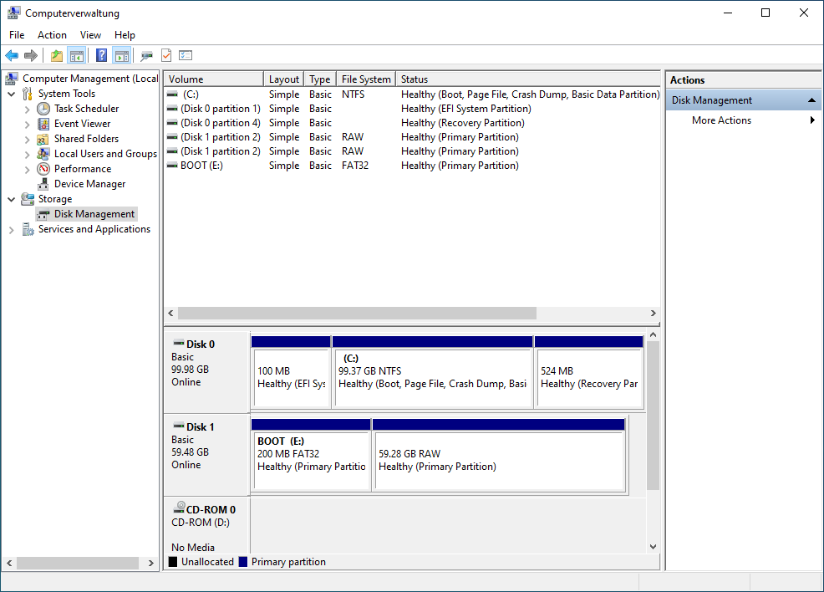824x592 pixels.
Task: Open Help via the question mark icon
Action: tap(101, 56)
